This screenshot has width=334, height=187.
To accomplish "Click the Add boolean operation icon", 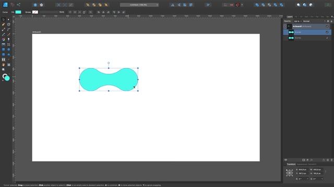I will (x=257, y=5).
